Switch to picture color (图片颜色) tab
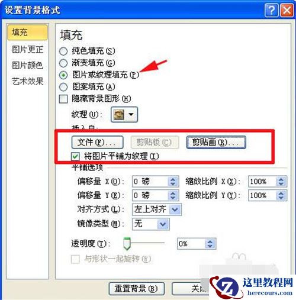 [27, 65]
